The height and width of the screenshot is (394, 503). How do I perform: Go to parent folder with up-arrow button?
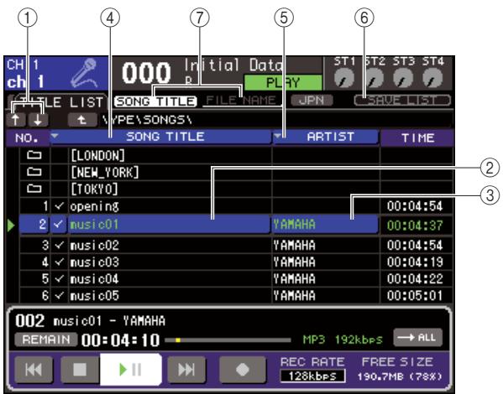pyautogui.click(x=82, y=120)
